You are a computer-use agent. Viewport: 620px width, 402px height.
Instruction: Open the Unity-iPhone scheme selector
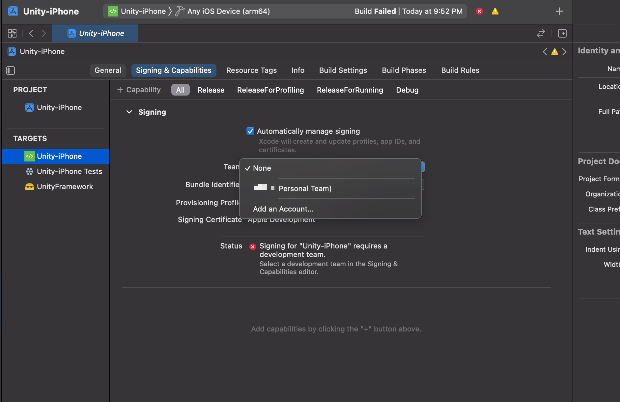click(x=143, y=11)
